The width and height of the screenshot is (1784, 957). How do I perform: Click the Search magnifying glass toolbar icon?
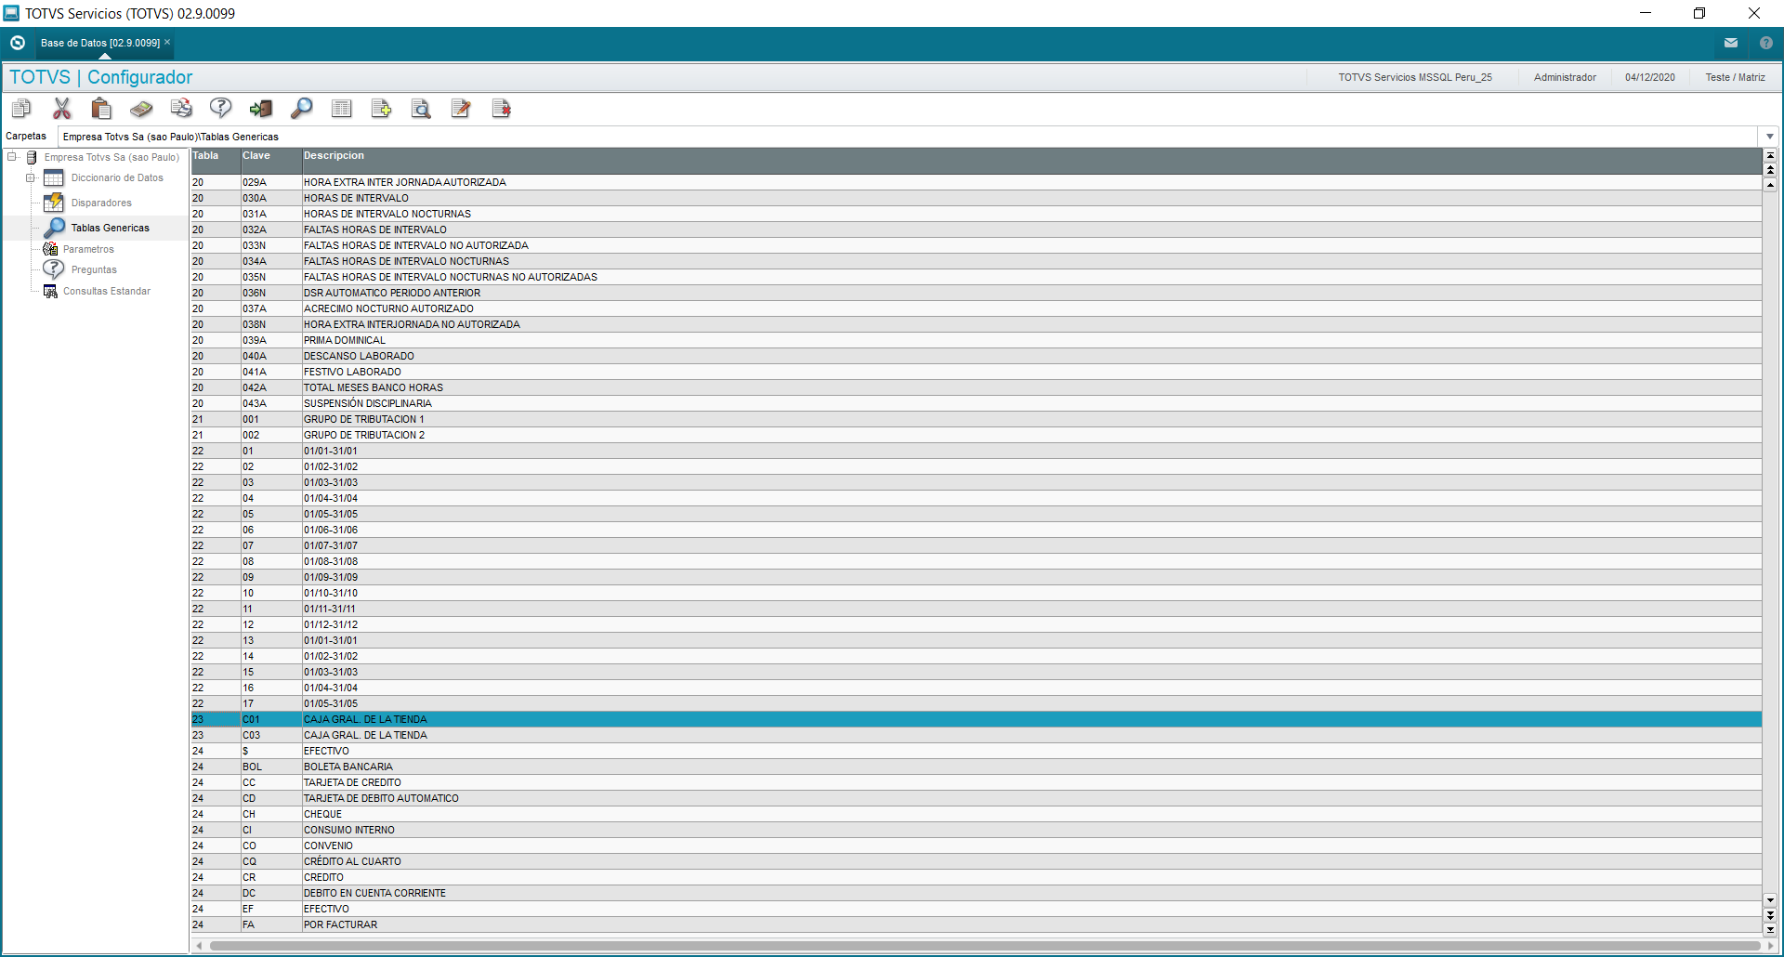pos(301,109)
